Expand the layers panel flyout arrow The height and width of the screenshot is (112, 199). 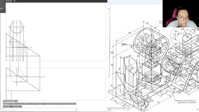pyautogui.click(x=5, y=6)
